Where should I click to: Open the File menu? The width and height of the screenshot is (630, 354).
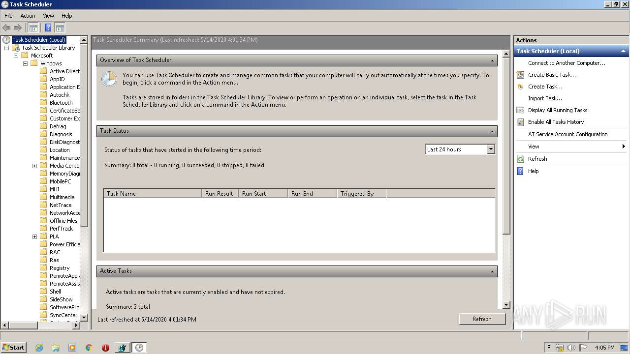click(8, 16)
